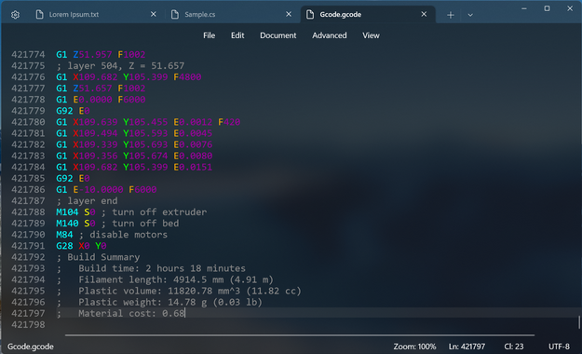Switch to the Lorem Ipsum.txt tab
This screenshot has height=354, width=582.
click(97, 15)
